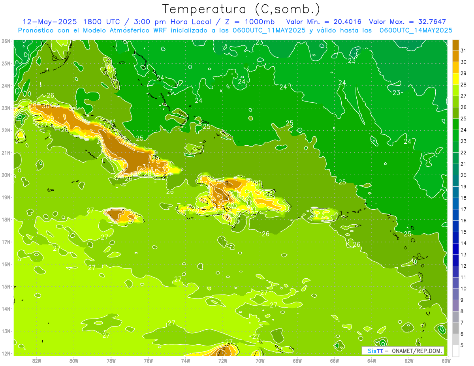
Task: Click the "18N" latitude axis label
Action: click(6, 220)
